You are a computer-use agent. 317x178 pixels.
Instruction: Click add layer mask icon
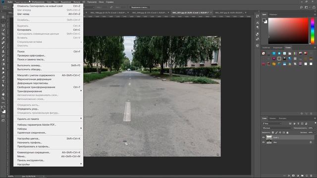coord(293,176)
